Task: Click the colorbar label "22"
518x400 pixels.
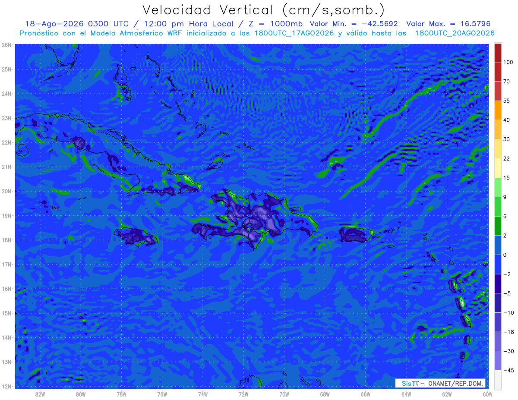Action: point(507,158)
